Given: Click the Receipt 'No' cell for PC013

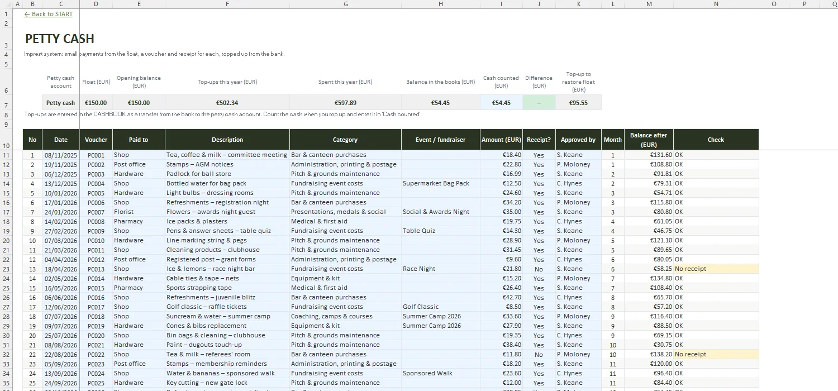Looking at the screenshot, I should coord(539,269).
